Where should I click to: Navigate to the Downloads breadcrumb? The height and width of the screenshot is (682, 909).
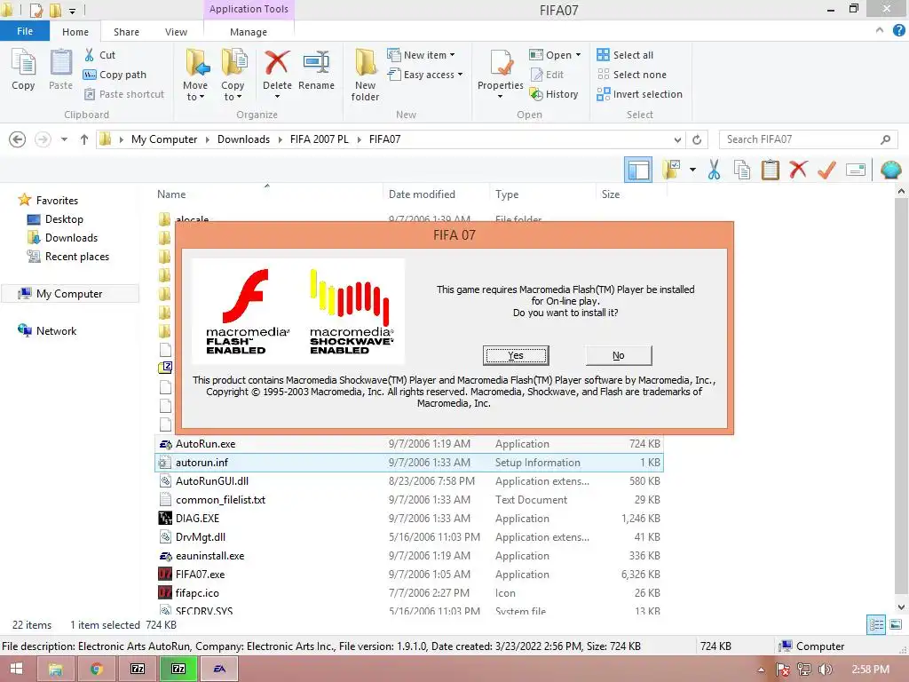[x=243, y=139]
